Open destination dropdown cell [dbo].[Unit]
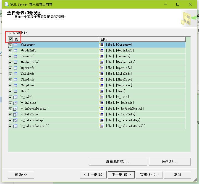This screenshot has width=199, height=184. pyautogui.click(x=142, y=91)
